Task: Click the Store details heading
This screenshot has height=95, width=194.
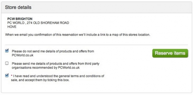Action: (18, 7)
